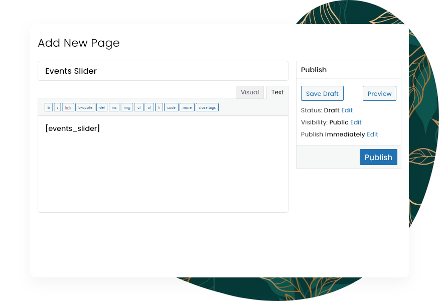Apply italic formatting with the i button
The width and height of the screenshot is (439, 301).
pos(57,107)
